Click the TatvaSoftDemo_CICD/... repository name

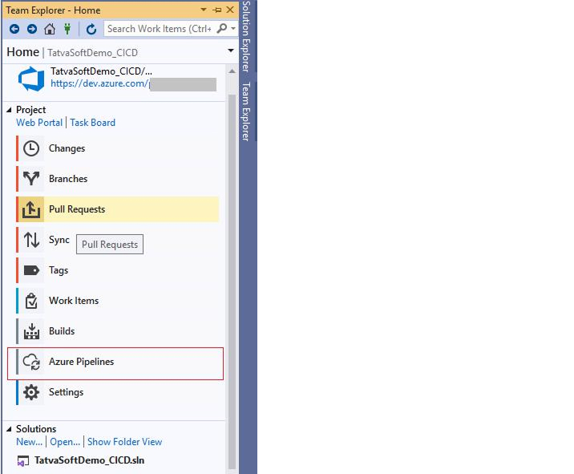(x=101, y=71)
